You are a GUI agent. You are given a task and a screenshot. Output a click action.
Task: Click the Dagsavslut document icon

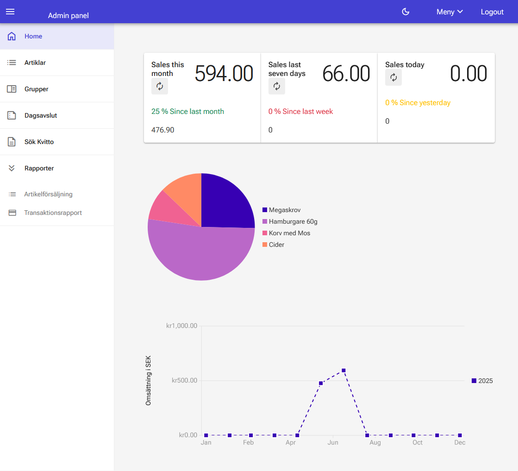coord(12,115)
